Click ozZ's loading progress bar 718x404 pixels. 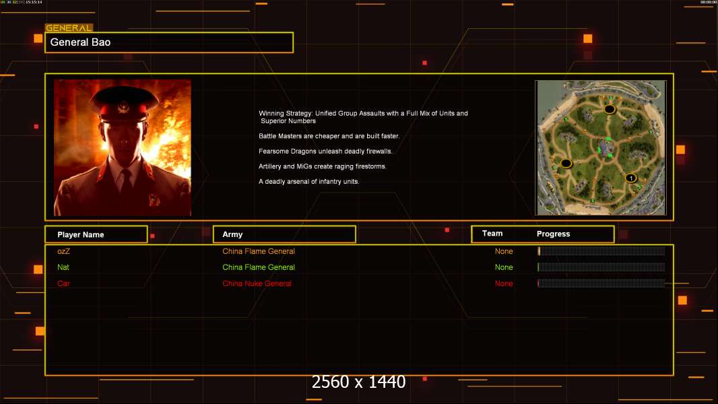(601, 250)
